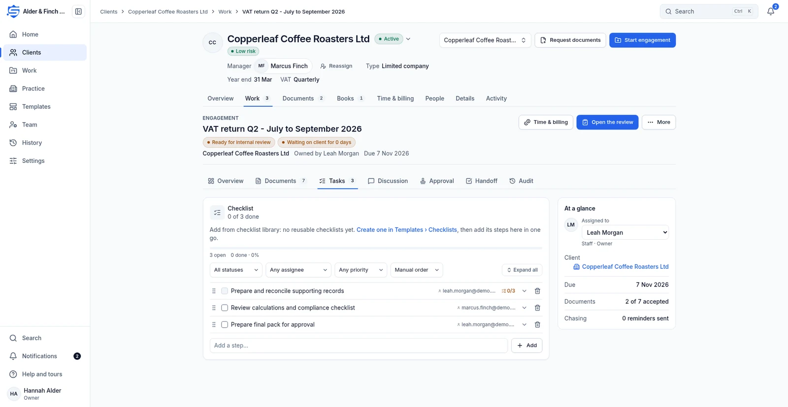The image size is (788, 407).
Task: Click Open the review button
Action: pyautogui.click(x=607, y=122)
